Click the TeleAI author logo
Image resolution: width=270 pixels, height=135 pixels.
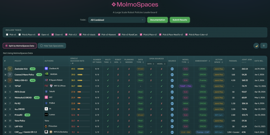point(46,91)
